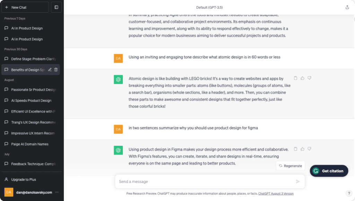This screenshot has height=201, width=355.
Task: Open the AI Speeds Product Design chat
Action: click(x=31, y=101)
